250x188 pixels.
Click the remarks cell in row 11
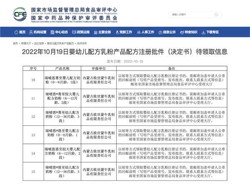(172, 98)
